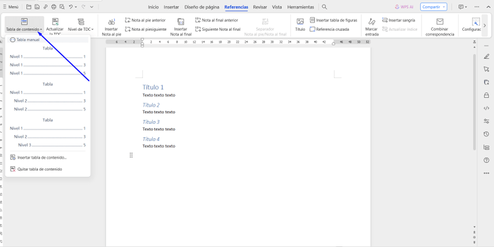
Task: Select the first preset with only Nivel 1 rows
Action: [x=47, y=61]
